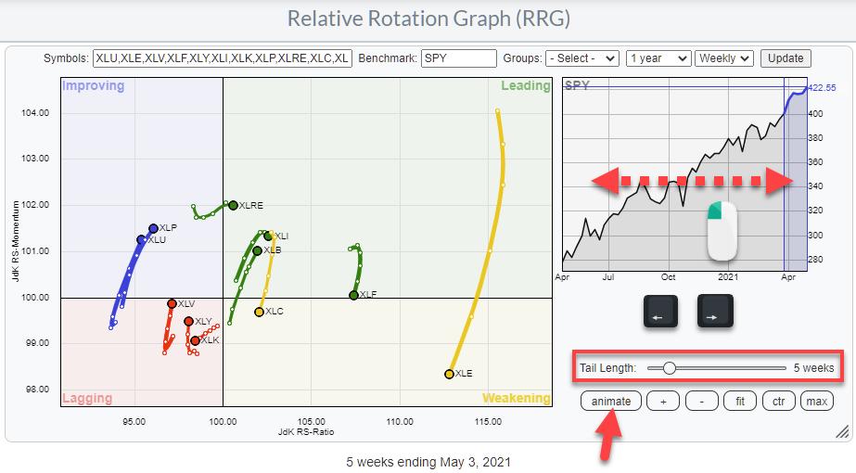Select the XLRE data point on graph
856x473 pixels.
(233, 205)
